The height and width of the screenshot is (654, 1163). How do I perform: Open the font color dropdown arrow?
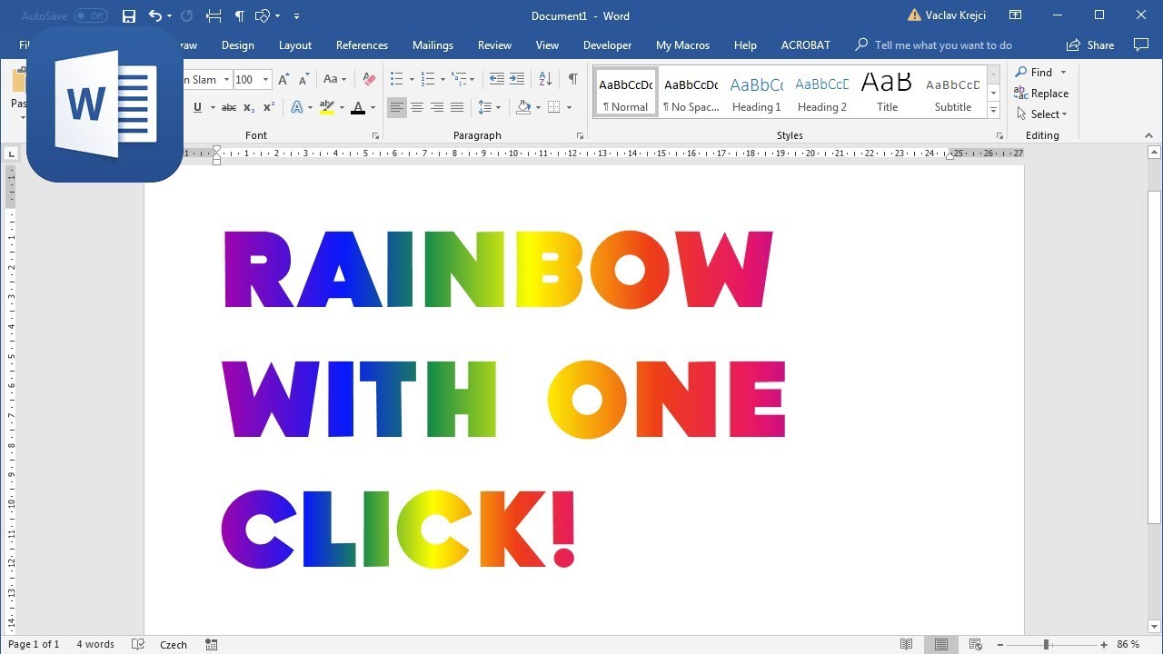[x=373, y=107]
